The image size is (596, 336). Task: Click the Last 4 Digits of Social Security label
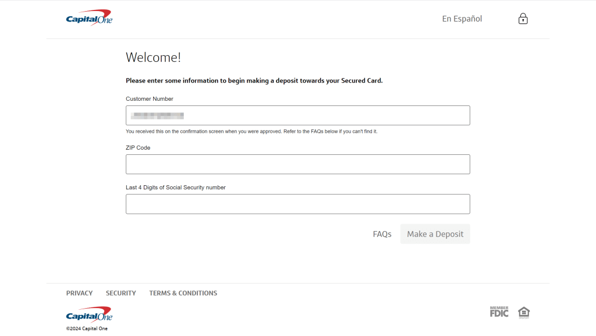tap(176, 188)
